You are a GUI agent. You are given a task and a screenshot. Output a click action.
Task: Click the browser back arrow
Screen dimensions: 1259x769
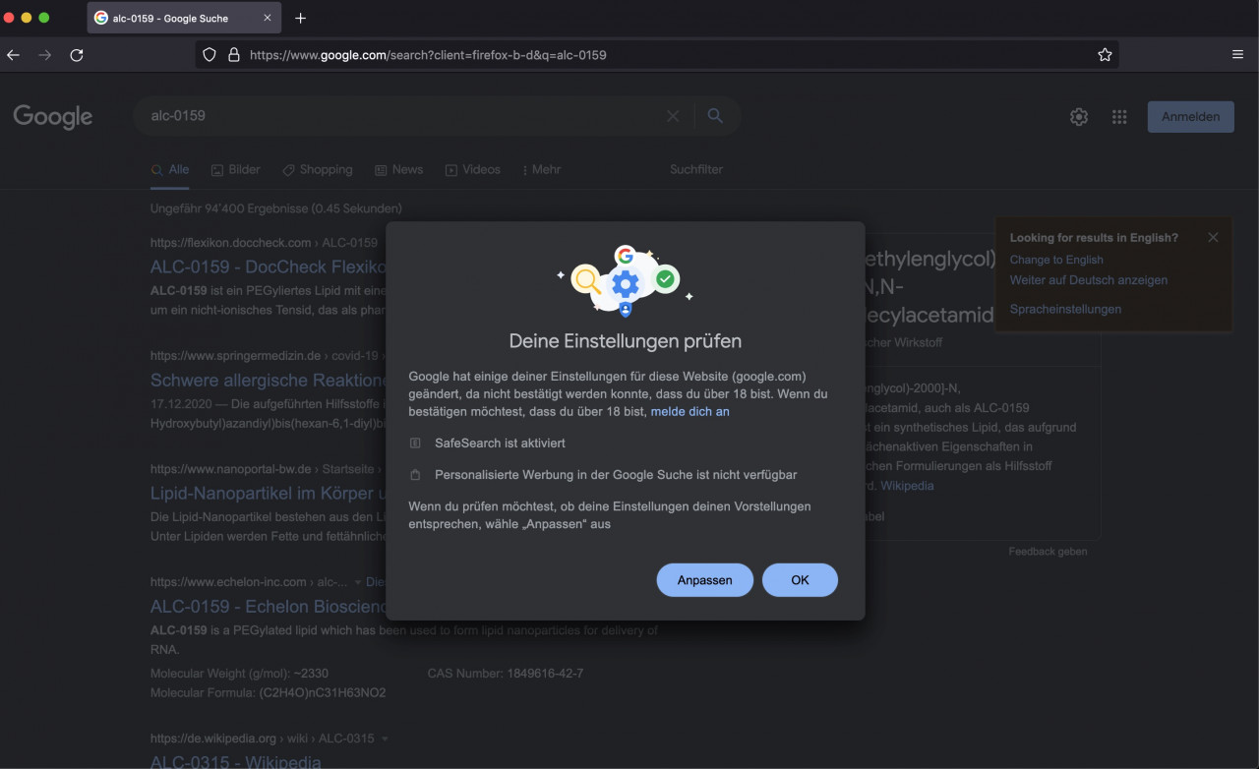(x=13, y=55)
